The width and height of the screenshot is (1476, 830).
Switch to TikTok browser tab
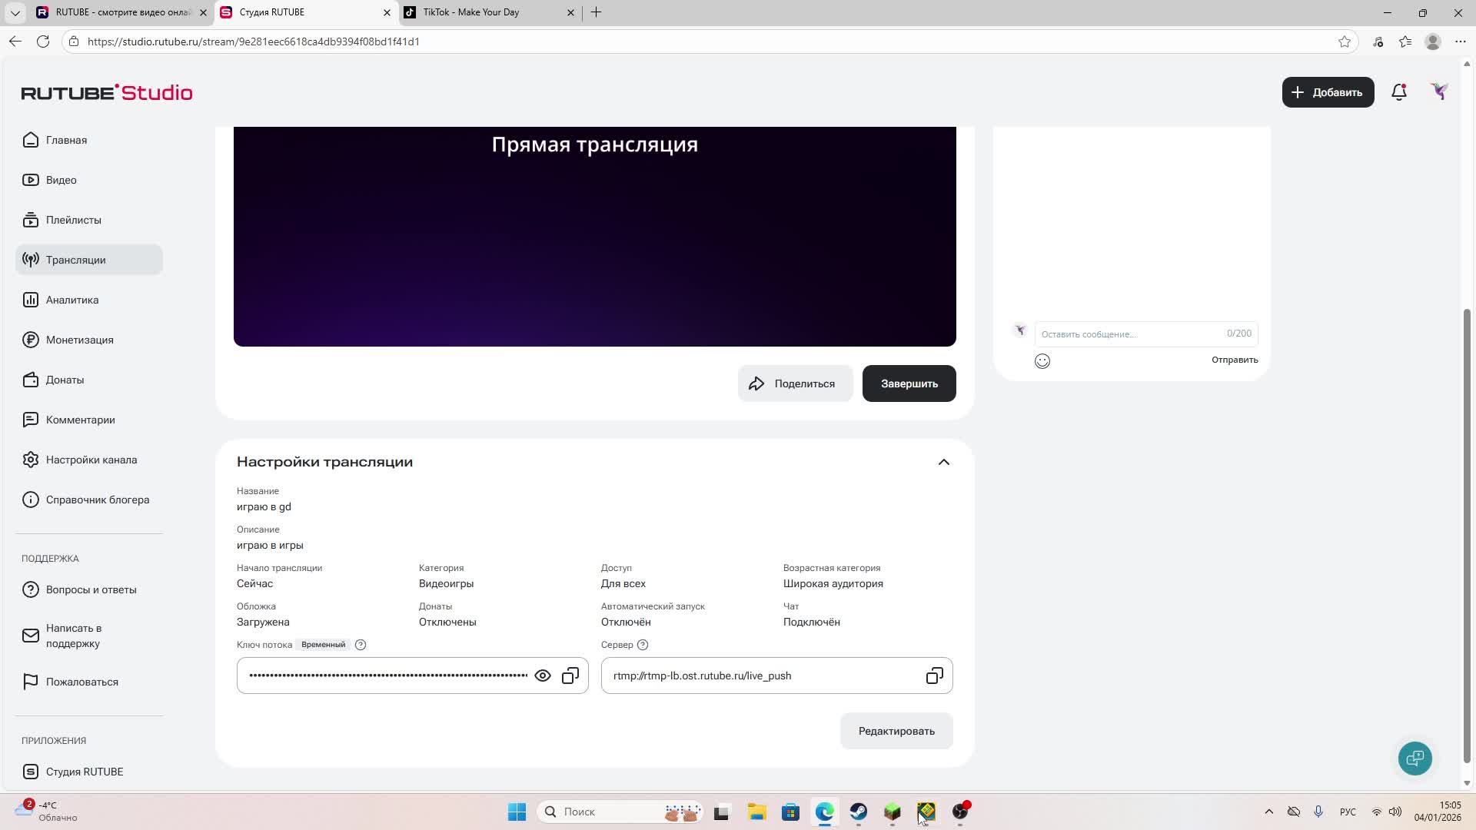[x=471, y=12]
